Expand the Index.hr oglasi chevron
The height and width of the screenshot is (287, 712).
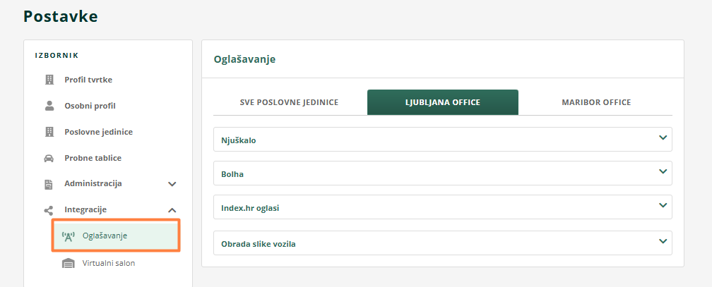click(x=663, y=205)
